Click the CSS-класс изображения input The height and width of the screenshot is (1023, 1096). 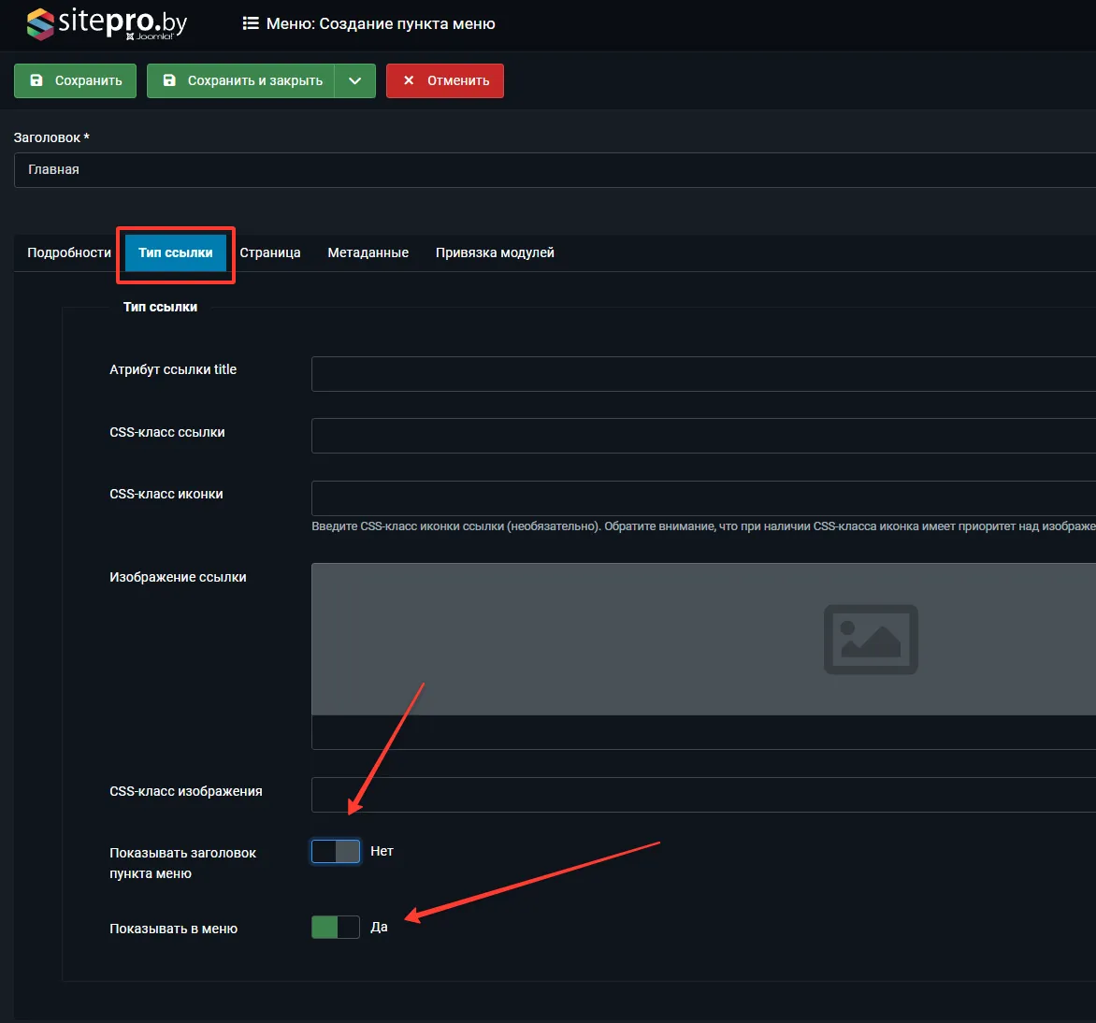point(701,795)
